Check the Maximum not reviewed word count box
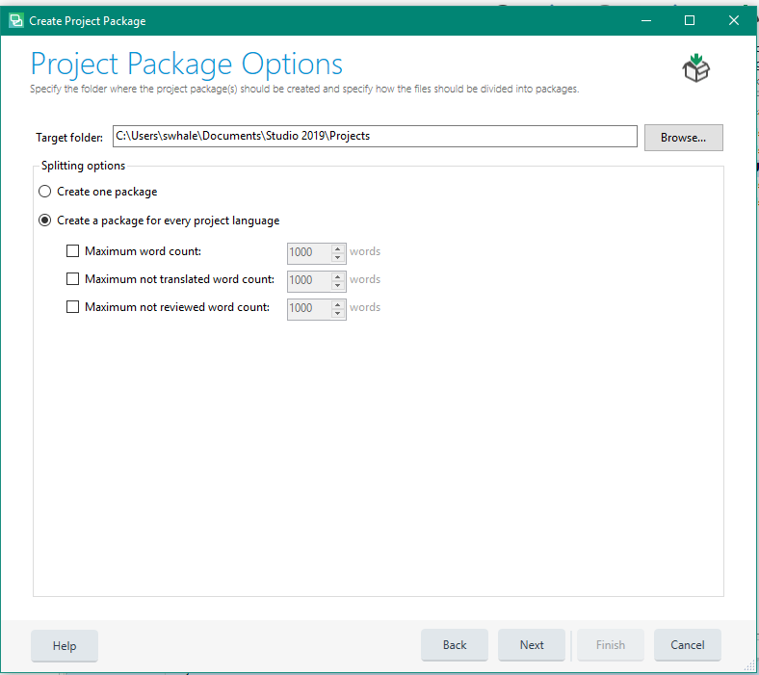759x675 pixels. tap(72, 307)
